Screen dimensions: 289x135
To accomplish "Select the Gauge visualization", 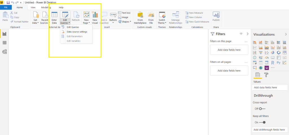I will [x=266, y=58].
